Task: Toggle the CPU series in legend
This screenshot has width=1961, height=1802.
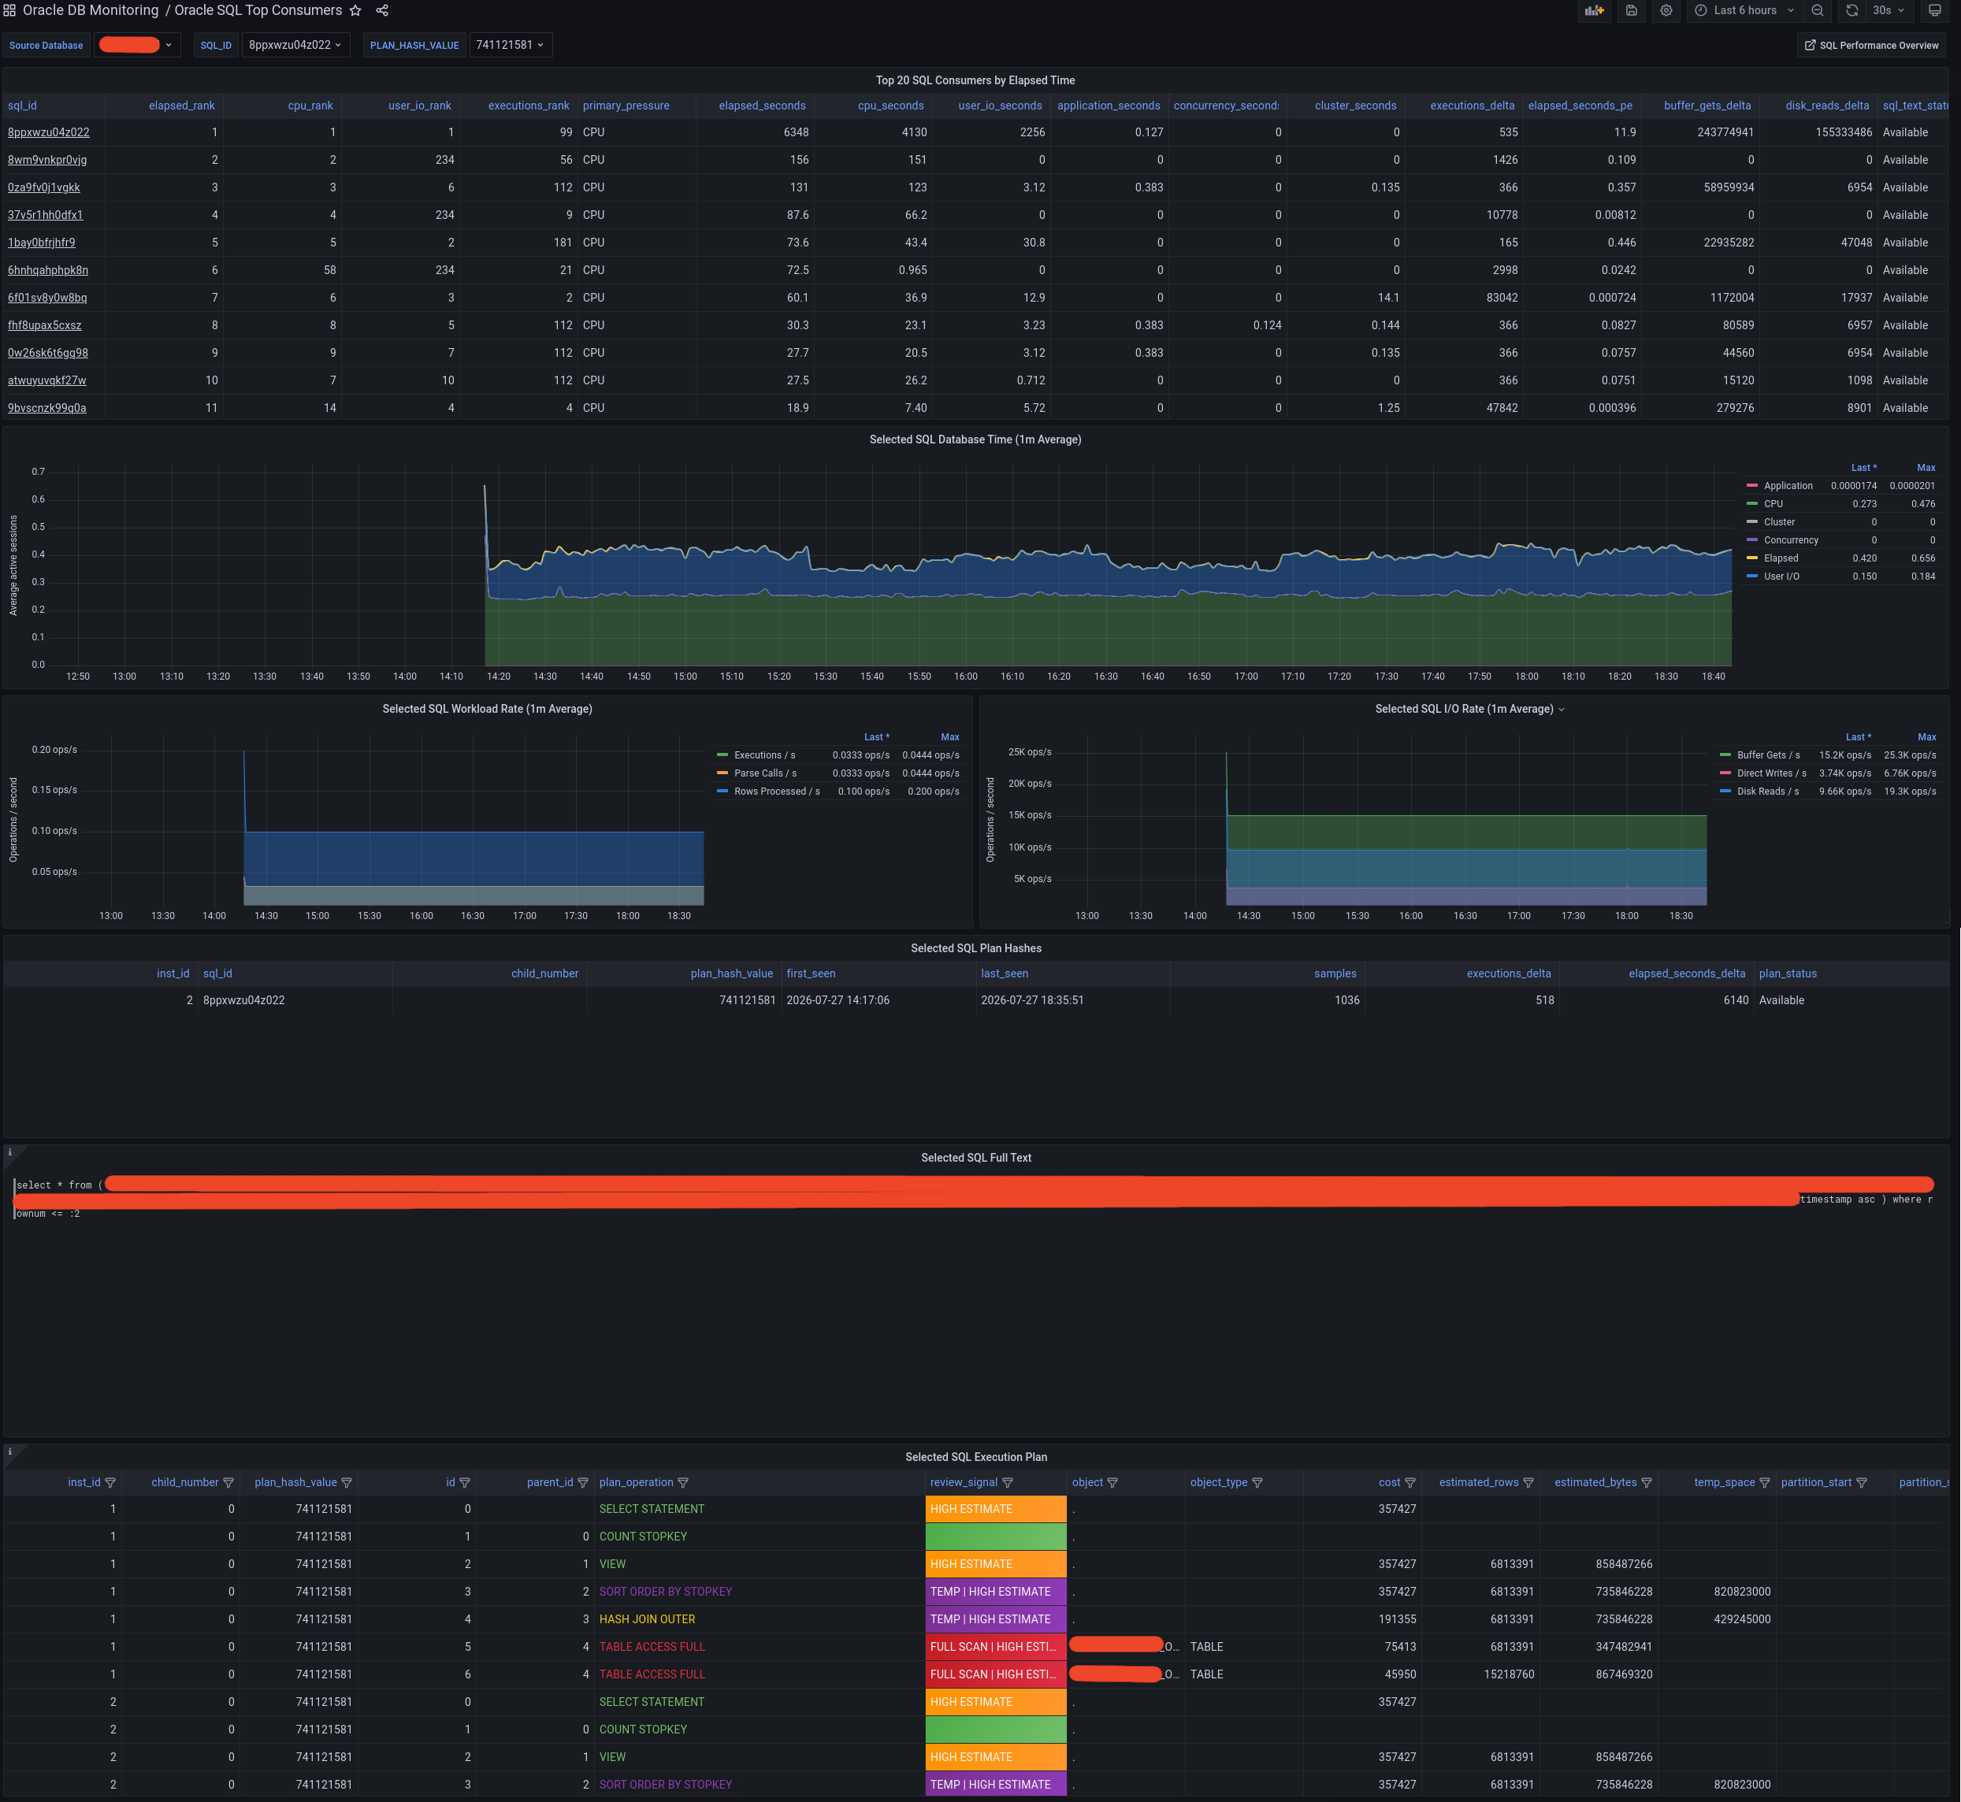Action: tap(1773, 504)
